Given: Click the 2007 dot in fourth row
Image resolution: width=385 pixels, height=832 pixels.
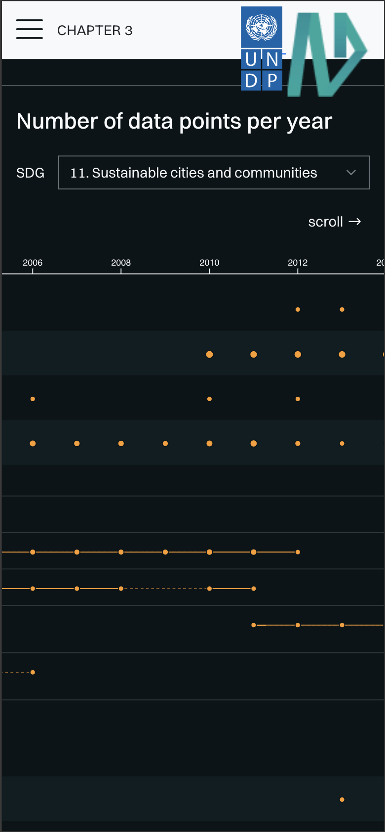Looking at the screenshot, I should coord(77,443).
